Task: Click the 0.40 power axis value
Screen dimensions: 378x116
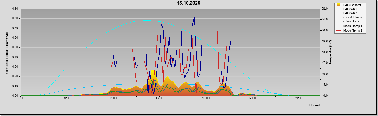Action: (x=15, y=57)
